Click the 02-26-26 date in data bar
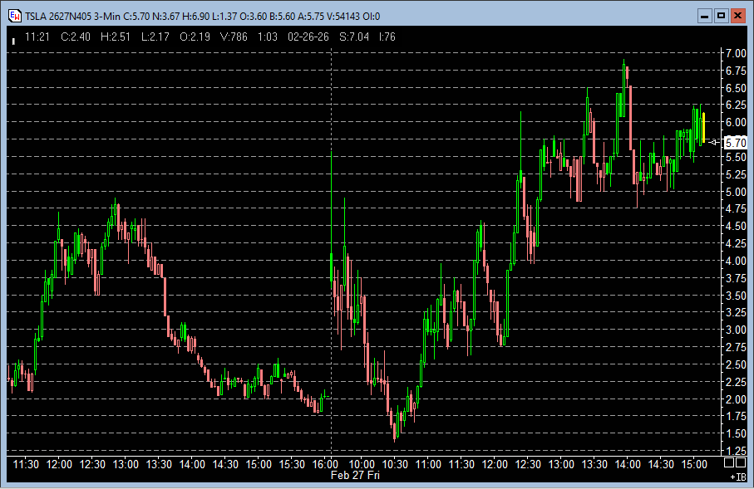 coord(309,37)
